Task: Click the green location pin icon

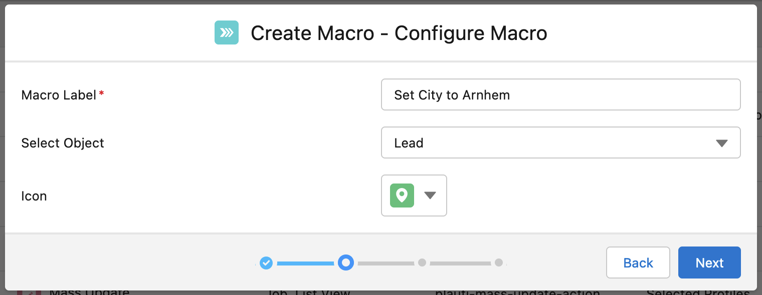Action: pos(402,195)
